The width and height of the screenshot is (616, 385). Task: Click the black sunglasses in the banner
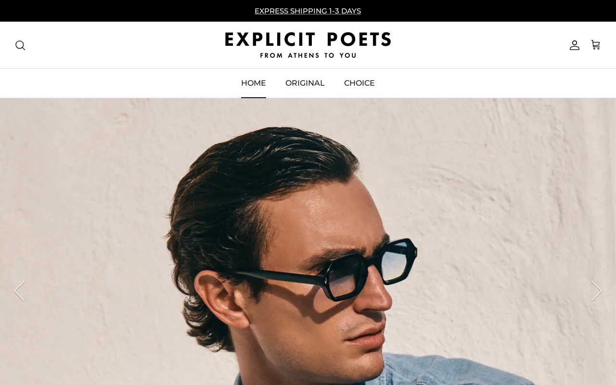point(332,273)
